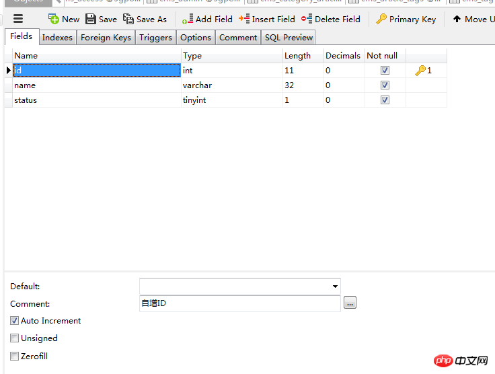Viewport: 495px width, 374px height.
Task: Click the Insert Field icon
Action: pyautogui.click(x=244, y=19)
